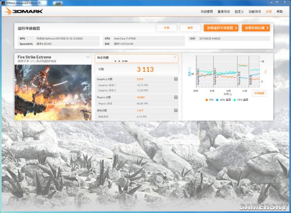Click the 3DMark logo
This screenshot has height=213, width=291.
pyautogui.click(x=24, y=11)
